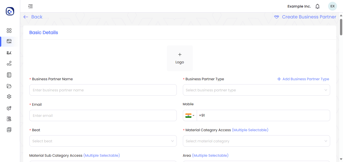
Task: Open the dashboard grid icon in sidebar
Action: pyautogui.click(x=9, y=31)
